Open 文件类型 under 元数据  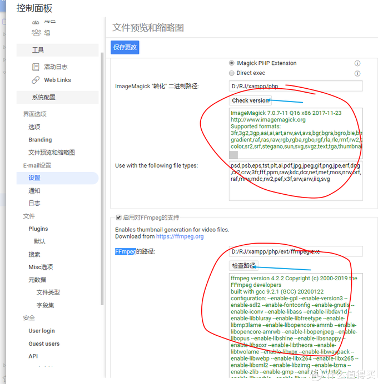[48, 292]
